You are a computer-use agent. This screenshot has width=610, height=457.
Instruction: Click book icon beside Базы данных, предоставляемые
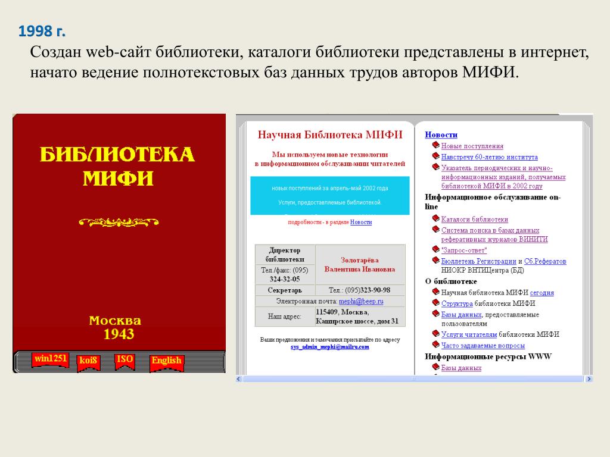pyautogui.click(x=435, y=314)
